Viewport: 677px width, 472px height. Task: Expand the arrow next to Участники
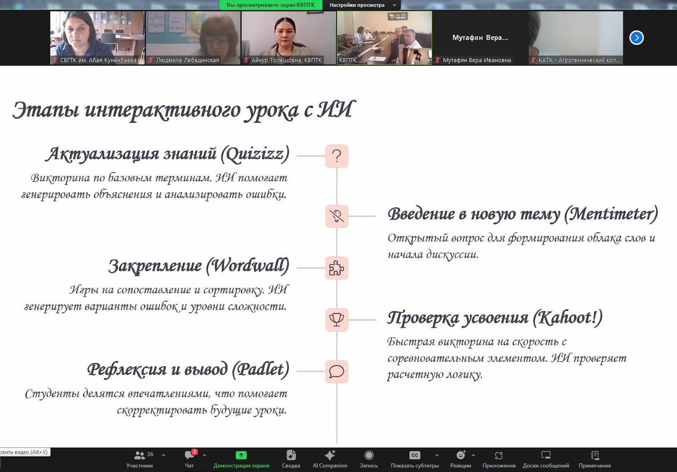(164, 455)
